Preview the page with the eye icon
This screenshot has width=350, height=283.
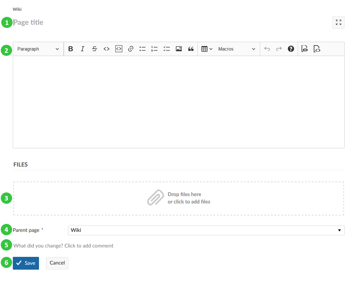[305, 49]
